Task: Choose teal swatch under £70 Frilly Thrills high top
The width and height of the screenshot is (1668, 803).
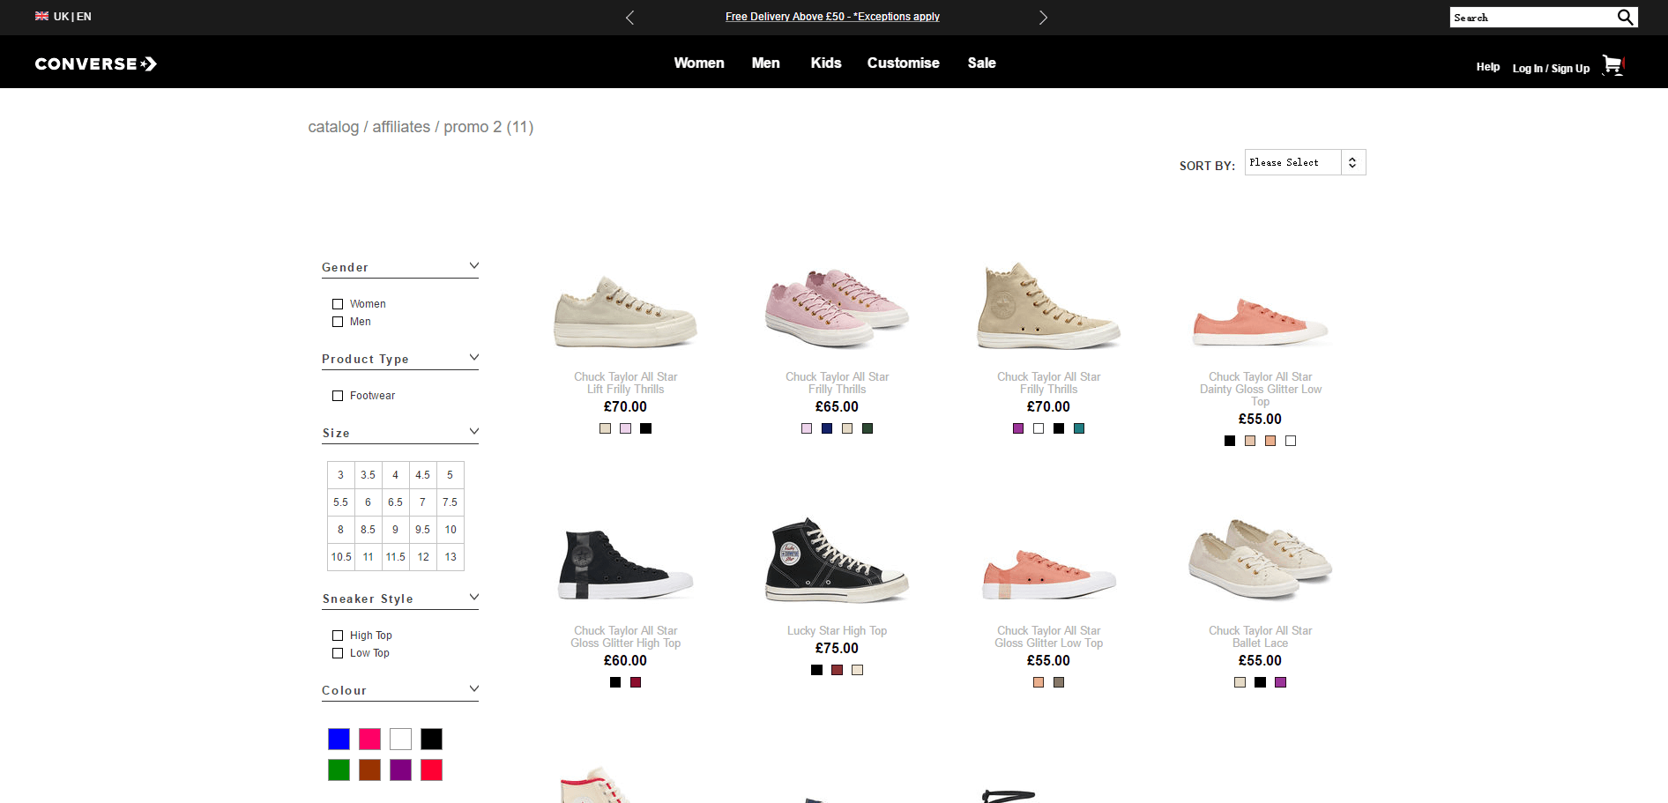Action: coord(1079,428)
